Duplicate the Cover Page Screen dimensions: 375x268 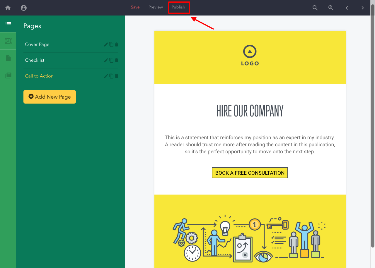click(111, 44)
